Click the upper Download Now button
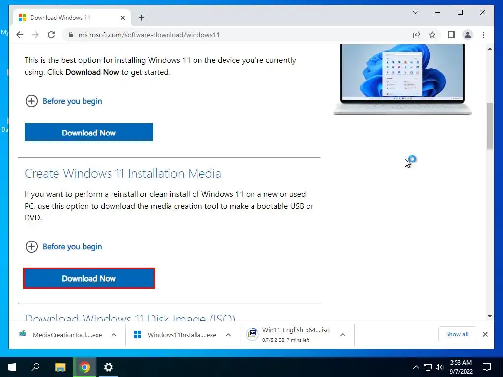 tap(89, 133)
